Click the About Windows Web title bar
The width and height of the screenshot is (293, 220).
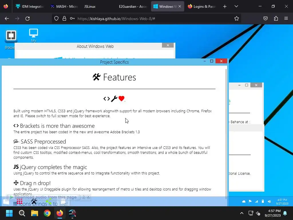(x=95, y=46)
